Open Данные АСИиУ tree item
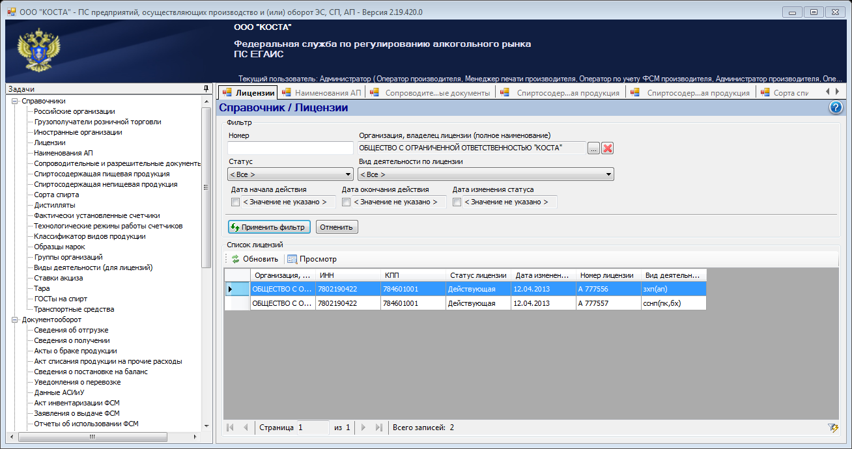The width and height of the screenshot is (852, 449). [x=60, y=392]
